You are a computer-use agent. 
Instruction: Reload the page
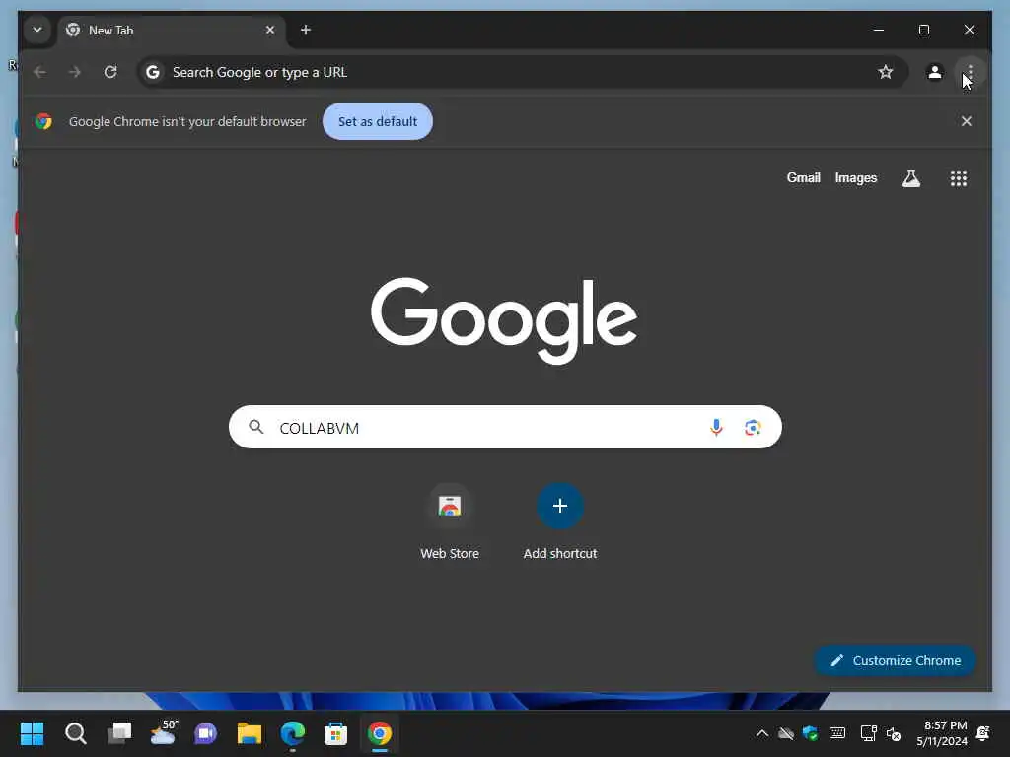[110, 72]
